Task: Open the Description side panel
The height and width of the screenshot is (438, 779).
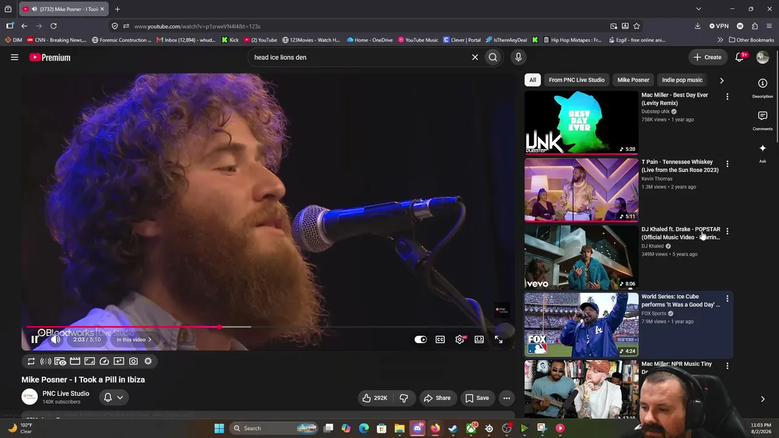Action: 763,87
